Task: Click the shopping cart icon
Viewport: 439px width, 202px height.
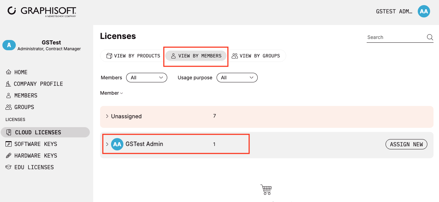Action: pos(266,189)
